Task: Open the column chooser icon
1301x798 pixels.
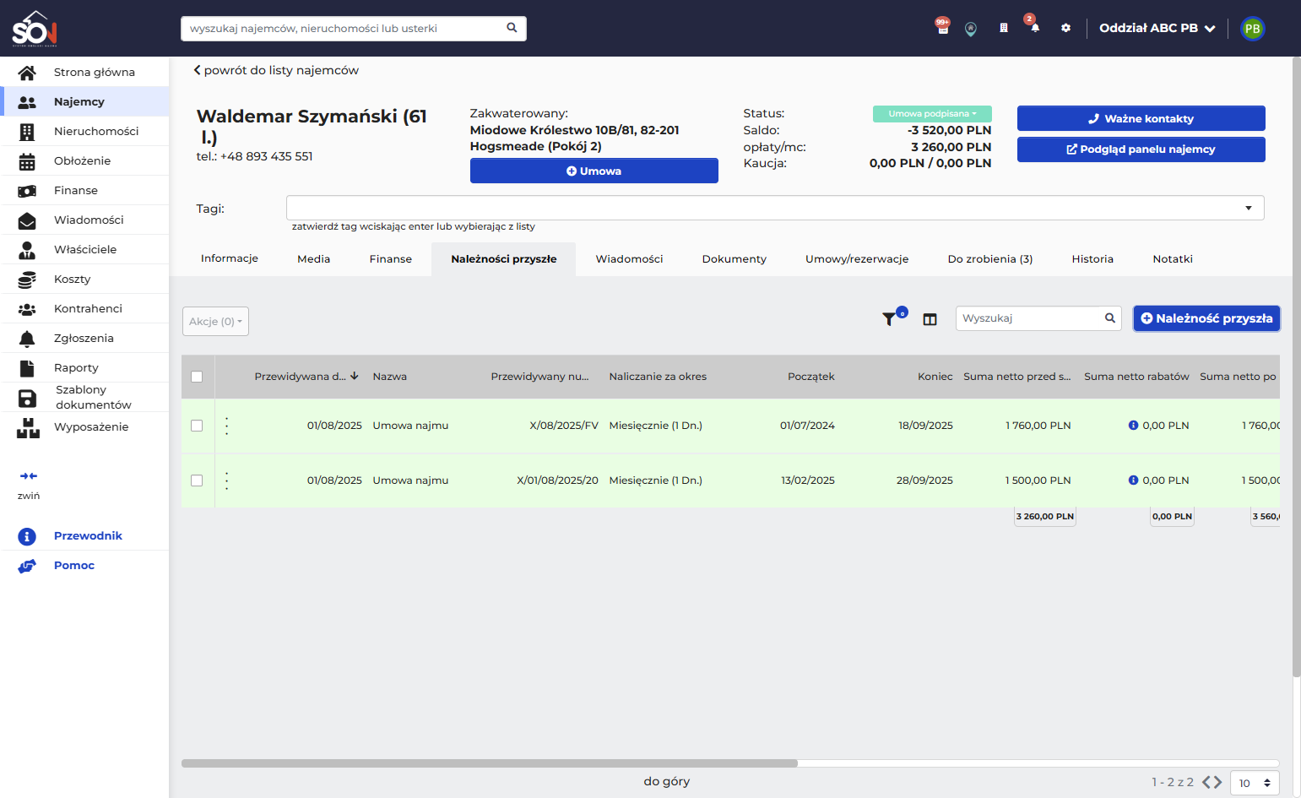Action: [x=930, y=319]
